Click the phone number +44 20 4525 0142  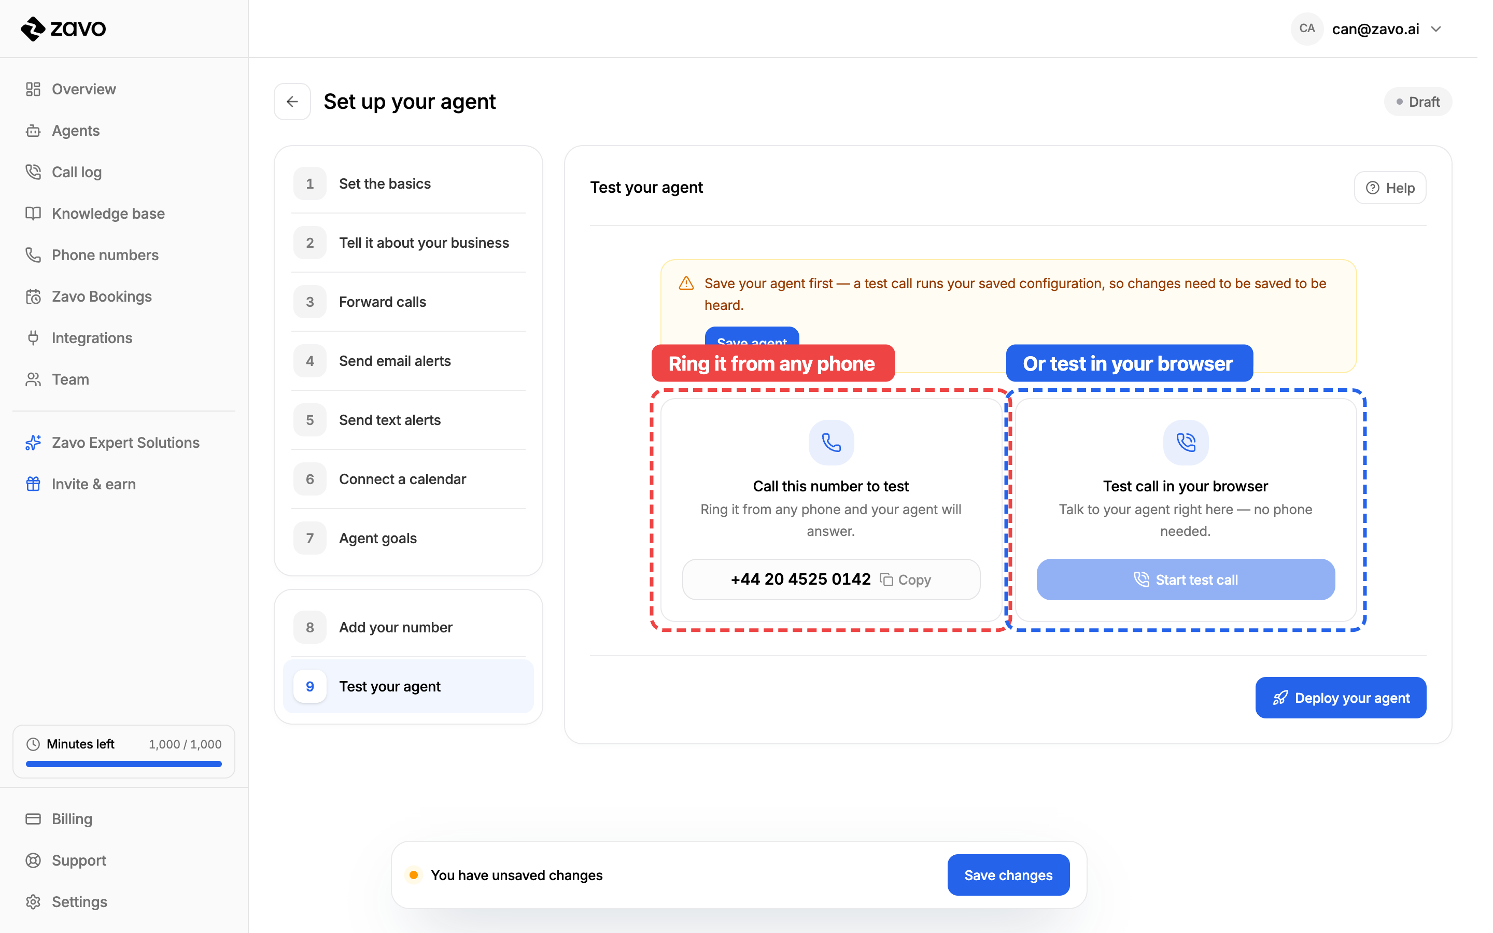(801, 579)
